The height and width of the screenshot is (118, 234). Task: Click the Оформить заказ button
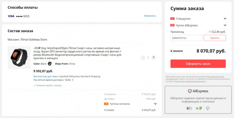tap(198, 64)
